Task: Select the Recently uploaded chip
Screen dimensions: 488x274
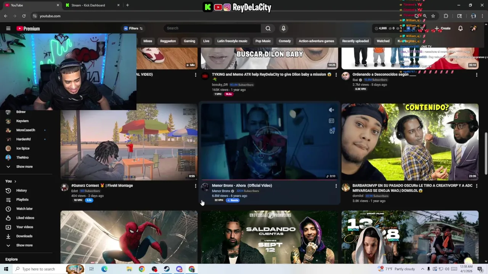Action: pyautogui.click(x=355, y=41)
